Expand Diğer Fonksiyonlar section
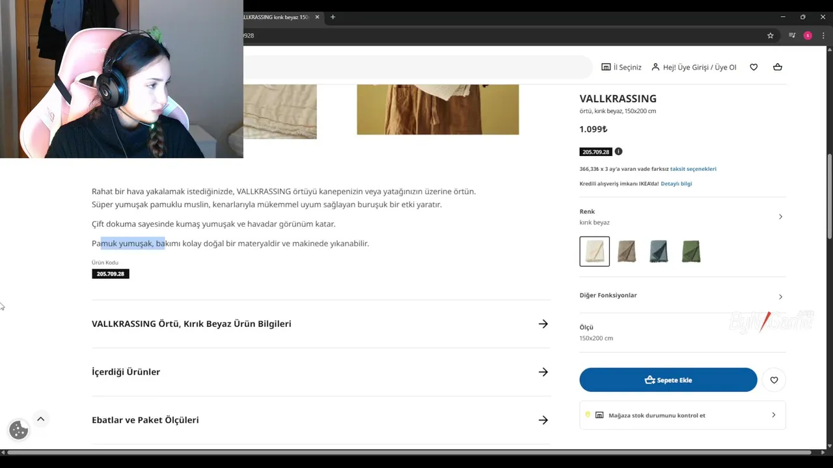 pyautogui.click(x=682, y=296)
